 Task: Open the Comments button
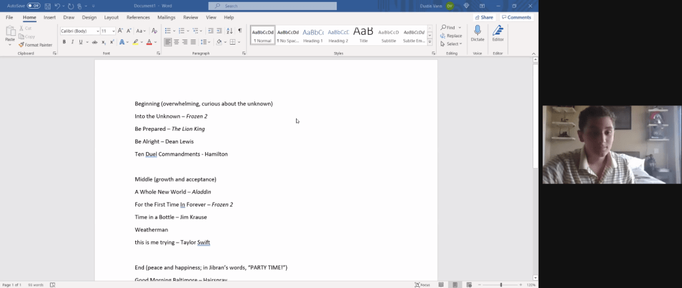[517, 17]
